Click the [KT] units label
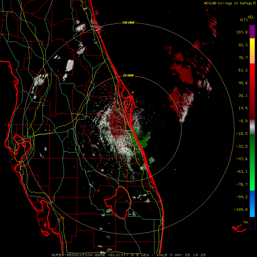257x257 pixels. [x=244, y=20]
